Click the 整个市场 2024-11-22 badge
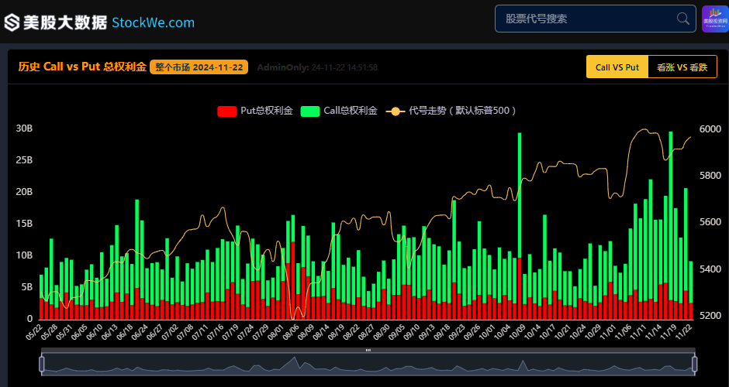The width and height of the screenshot is (729, 387). (199, 67)
